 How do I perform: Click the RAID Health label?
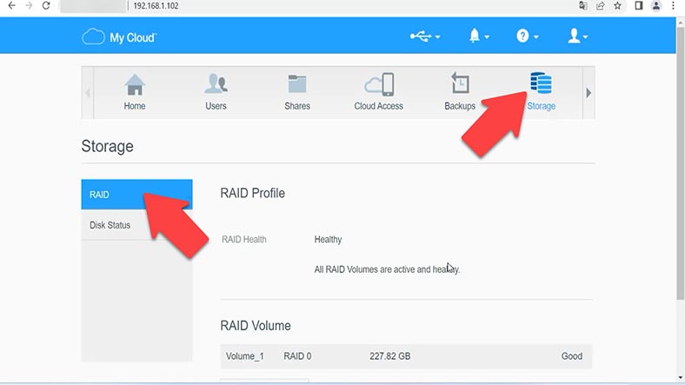click(x=243, y=240)
